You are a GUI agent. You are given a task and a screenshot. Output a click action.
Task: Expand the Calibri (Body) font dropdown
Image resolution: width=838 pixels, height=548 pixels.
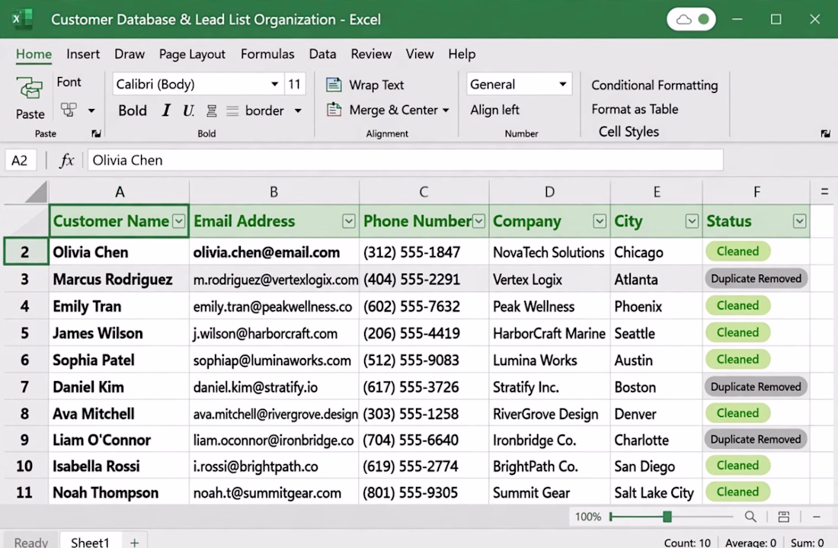pyautogui.click(x=274, y=84)
